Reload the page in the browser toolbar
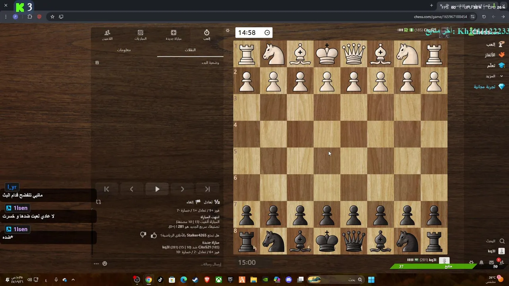This screenshot has height=286, width=509. click(x=484, y=17)
